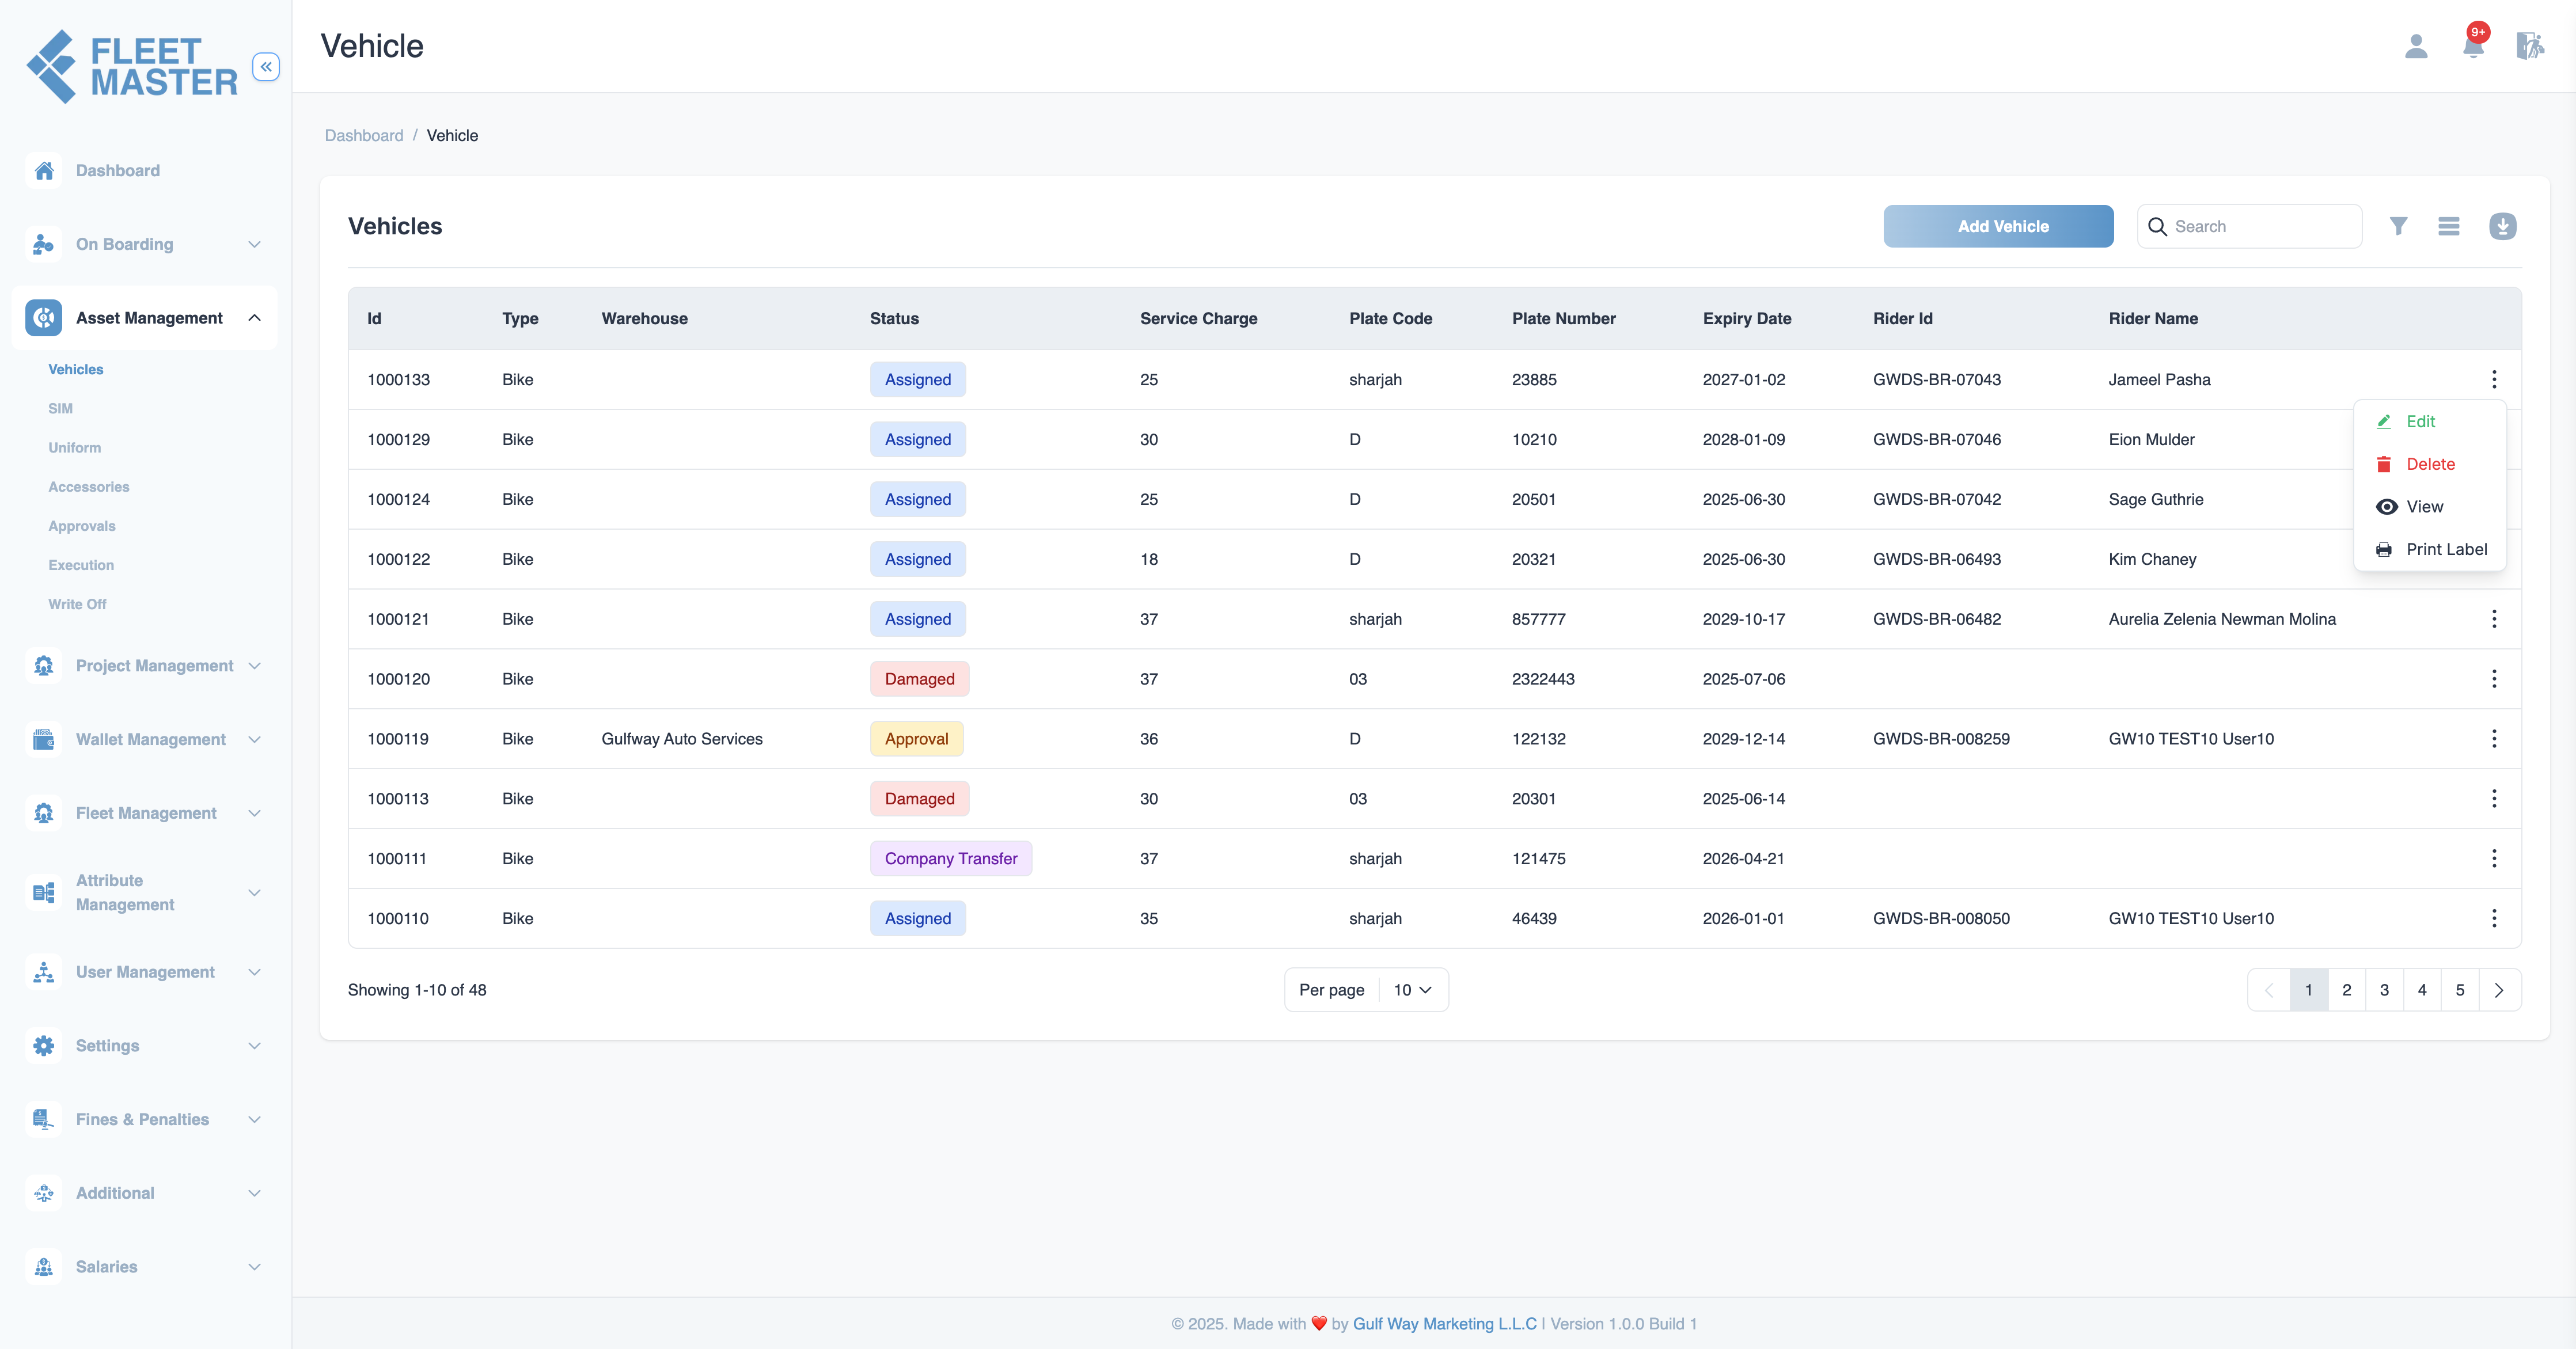Click the Company Transfer status badge

[951, 858]
